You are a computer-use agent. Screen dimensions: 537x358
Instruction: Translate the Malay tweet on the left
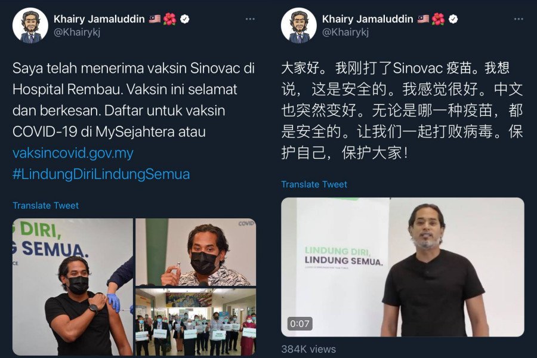pos(45,205)
